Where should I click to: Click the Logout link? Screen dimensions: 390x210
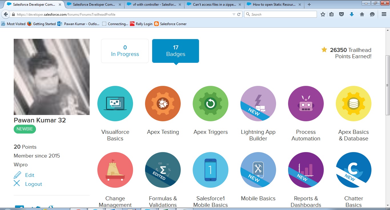(33, 184)
